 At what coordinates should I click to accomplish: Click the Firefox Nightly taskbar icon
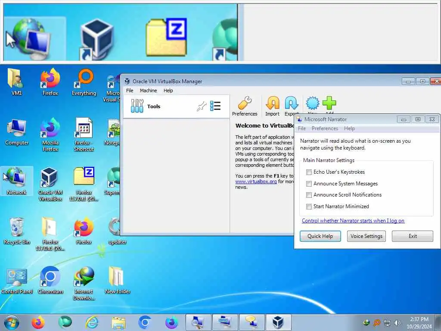(x=171, y=322)
